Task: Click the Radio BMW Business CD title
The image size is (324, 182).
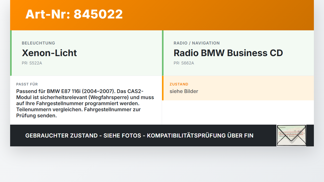Action: click(228, 53)
